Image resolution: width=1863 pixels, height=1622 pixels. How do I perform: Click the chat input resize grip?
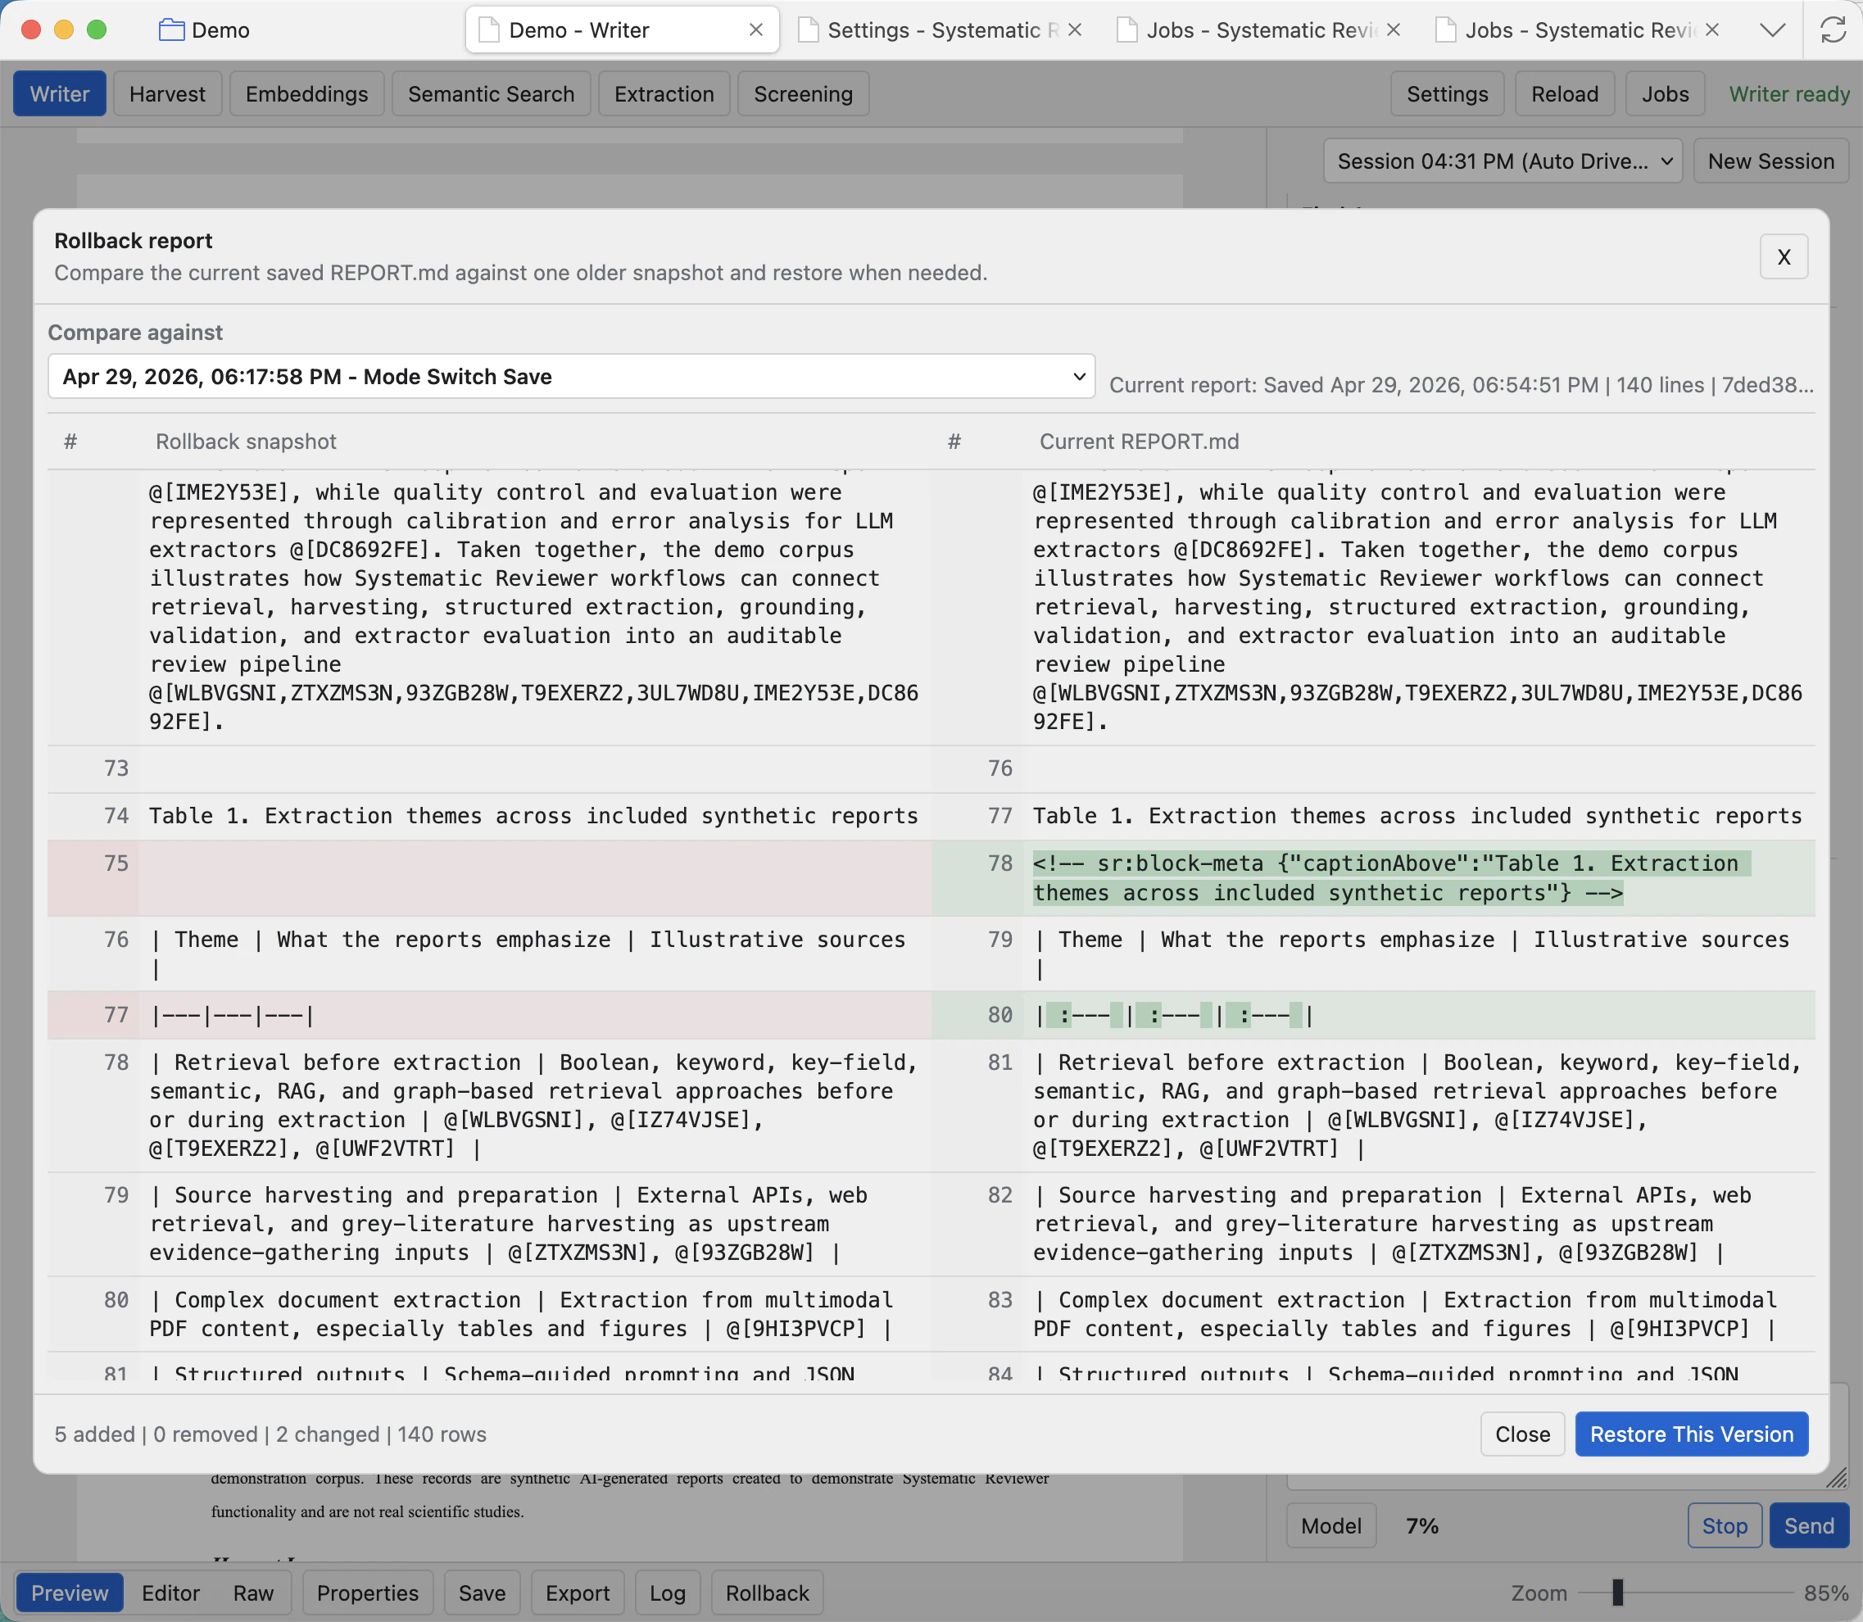[1837, 1478]
